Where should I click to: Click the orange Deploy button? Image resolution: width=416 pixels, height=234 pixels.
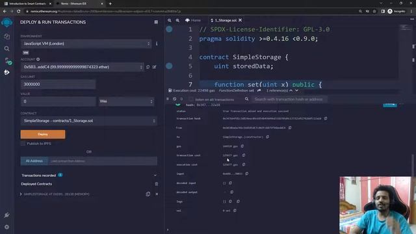[43, 135]
